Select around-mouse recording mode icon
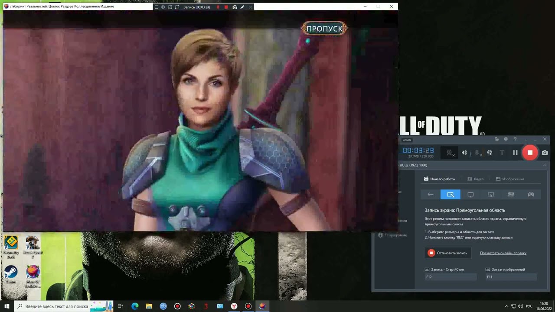The height and width of the screenshot is (312, 555). (490, 195)
